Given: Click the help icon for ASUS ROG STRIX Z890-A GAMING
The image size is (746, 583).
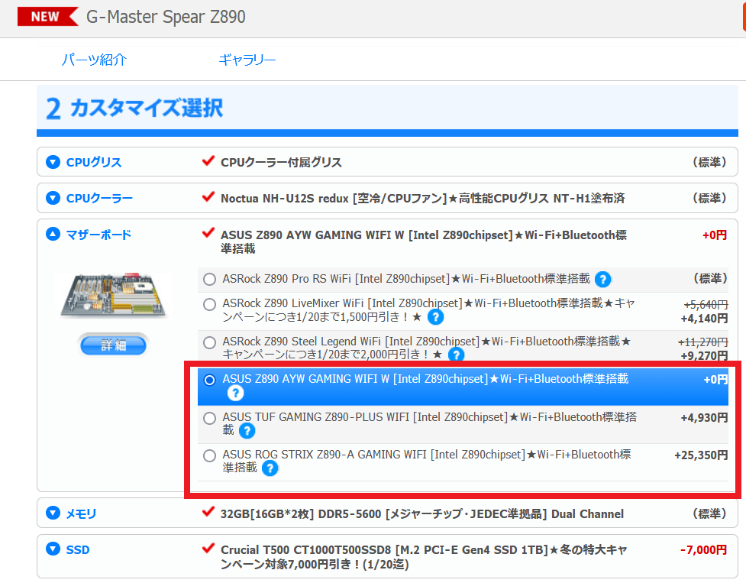Looking at the screenshot, I should [270, 468].
